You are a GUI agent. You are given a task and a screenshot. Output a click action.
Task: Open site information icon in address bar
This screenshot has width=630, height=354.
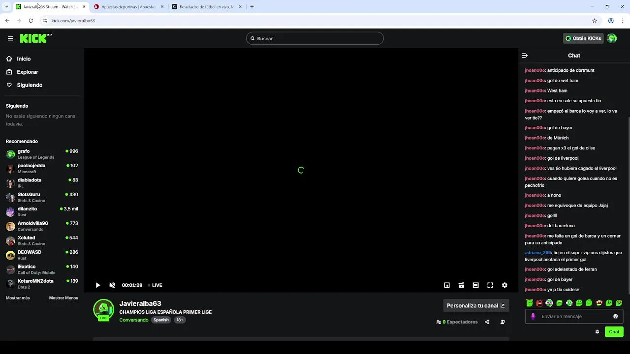[x=45, y=21]
